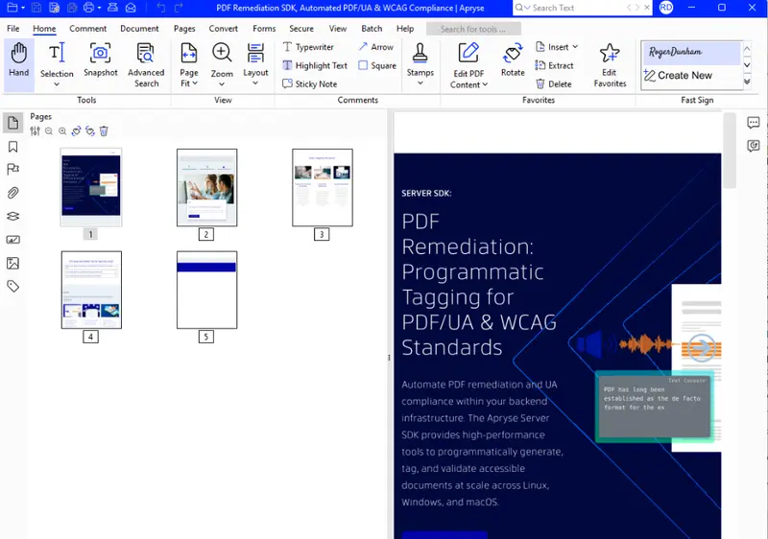Click the Email envelope icon
This screenshot has height=539, width=768.
131,8
